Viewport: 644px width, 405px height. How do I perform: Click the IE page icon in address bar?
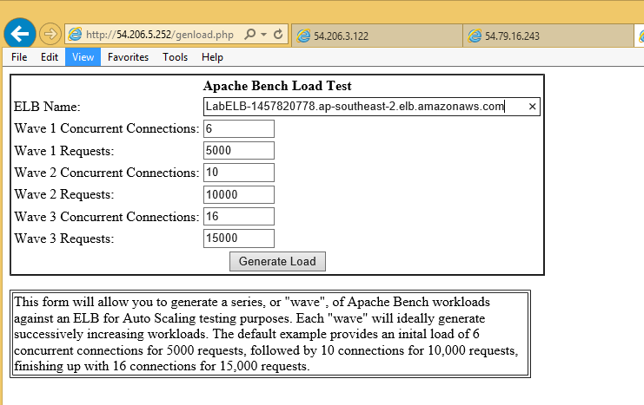point(75,34)
